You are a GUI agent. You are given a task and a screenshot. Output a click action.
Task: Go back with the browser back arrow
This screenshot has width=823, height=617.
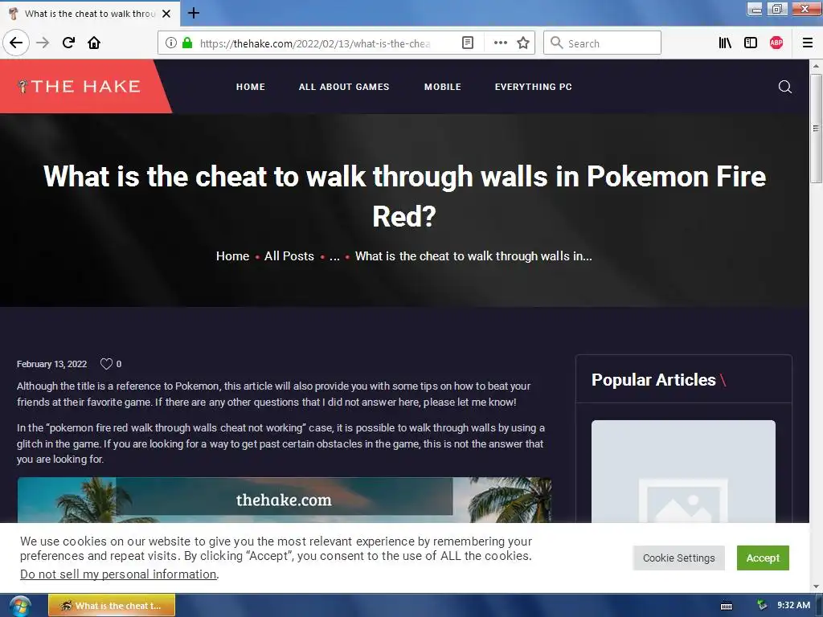[16, 43]
